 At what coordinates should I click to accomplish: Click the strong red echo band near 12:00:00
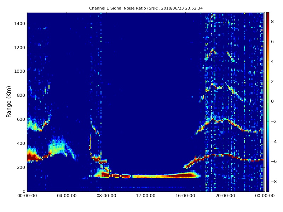pyautogui.click(x=146, y=176)
